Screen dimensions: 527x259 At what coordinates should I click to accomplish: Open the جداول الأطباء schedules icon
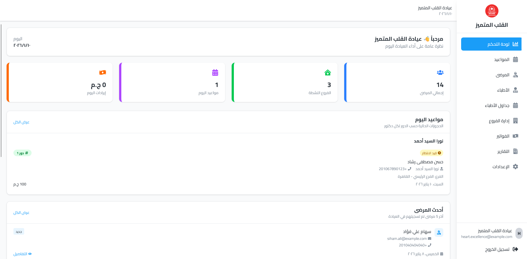click(x=515, y=105)
